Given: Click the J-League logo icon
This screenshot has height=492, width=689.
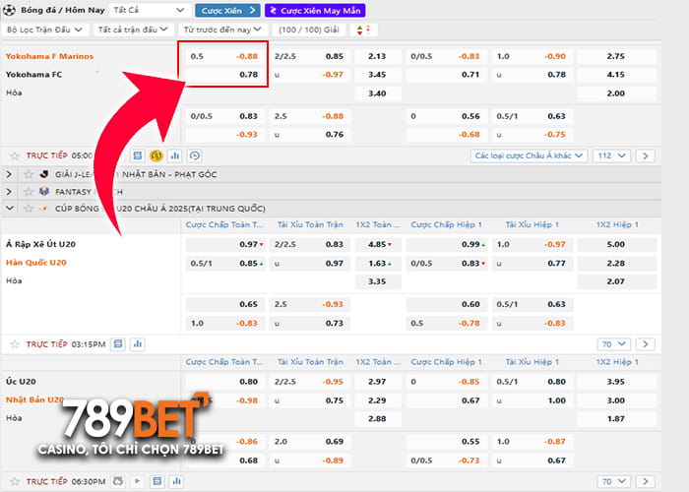Looking at the screenshot, I should [44, 174].
